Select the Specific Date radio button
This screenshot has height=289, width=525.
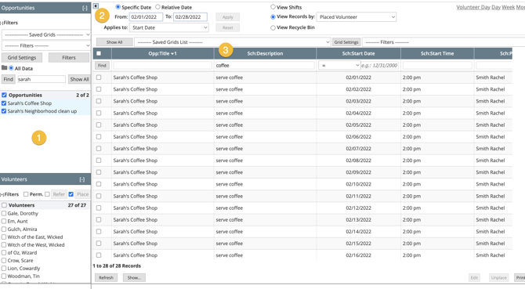point(118,7)
